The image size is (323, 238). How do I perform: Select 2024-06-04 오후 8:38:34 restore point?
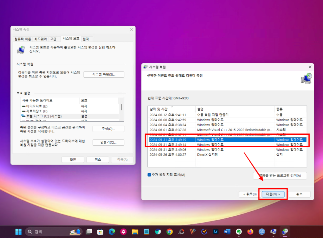(227, 125)
